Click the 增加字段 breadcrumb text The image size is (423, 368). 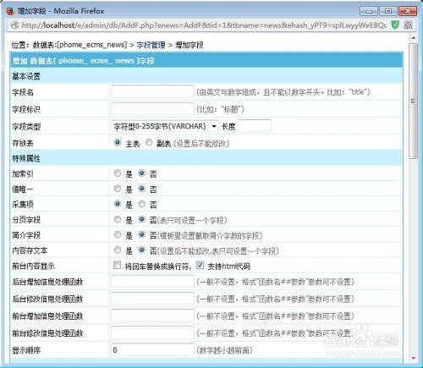tap(190, 45)
